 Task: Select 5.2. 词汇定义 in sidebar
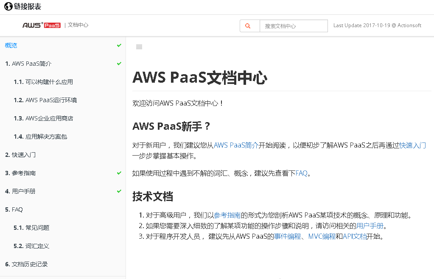[x=31, y=246]
